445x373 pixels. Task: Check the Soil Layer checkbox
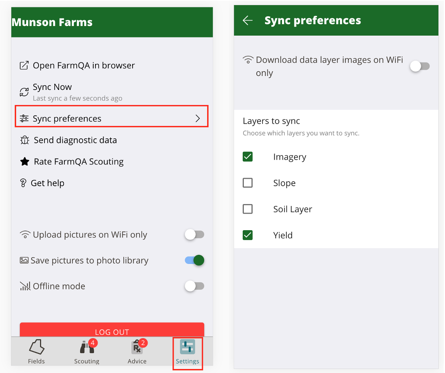248,209
